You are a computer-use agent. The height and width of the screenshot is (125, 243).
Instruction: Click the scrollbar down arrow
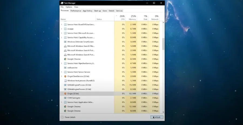163,112
